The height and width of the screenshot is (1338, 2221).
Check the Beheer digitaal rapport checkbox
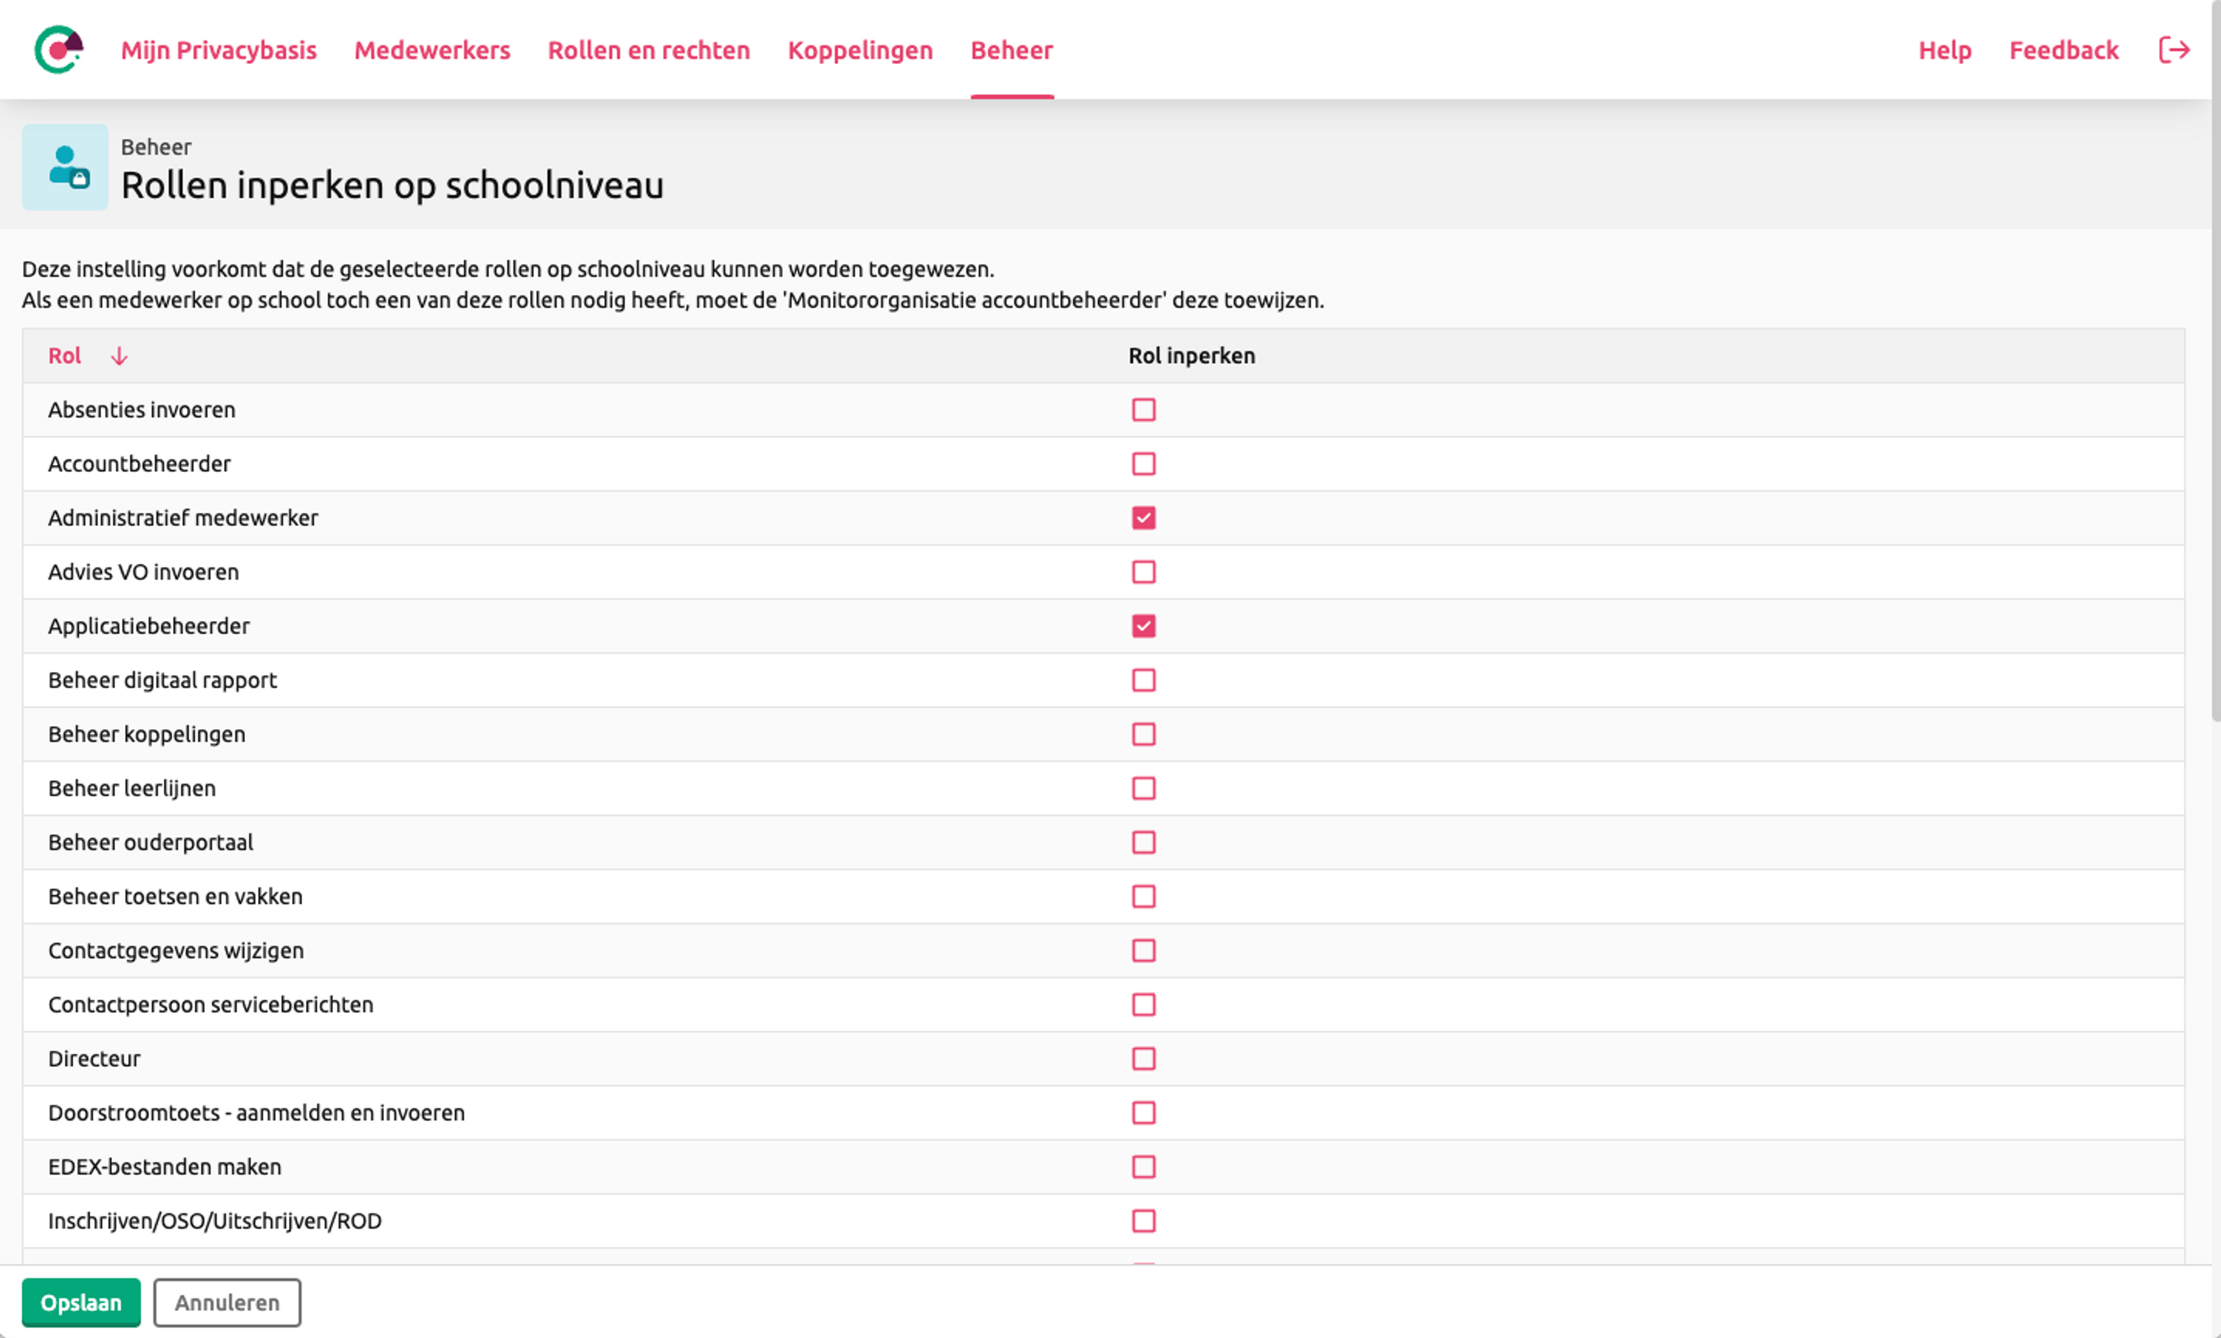(x=1143, y=680)
